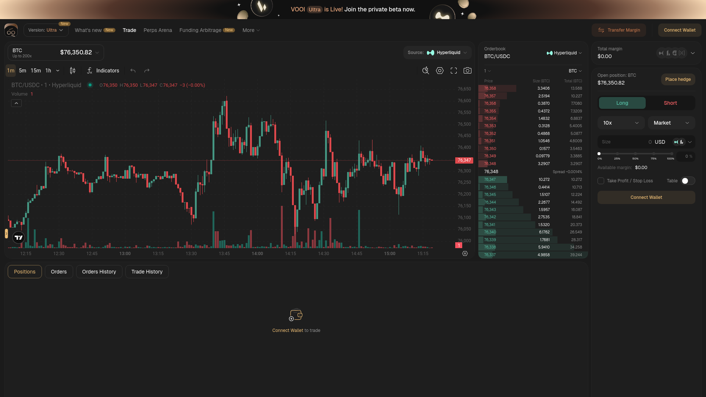Open the chart type candles icon
The image size is (706, 397).
click(x=72, y=71)
